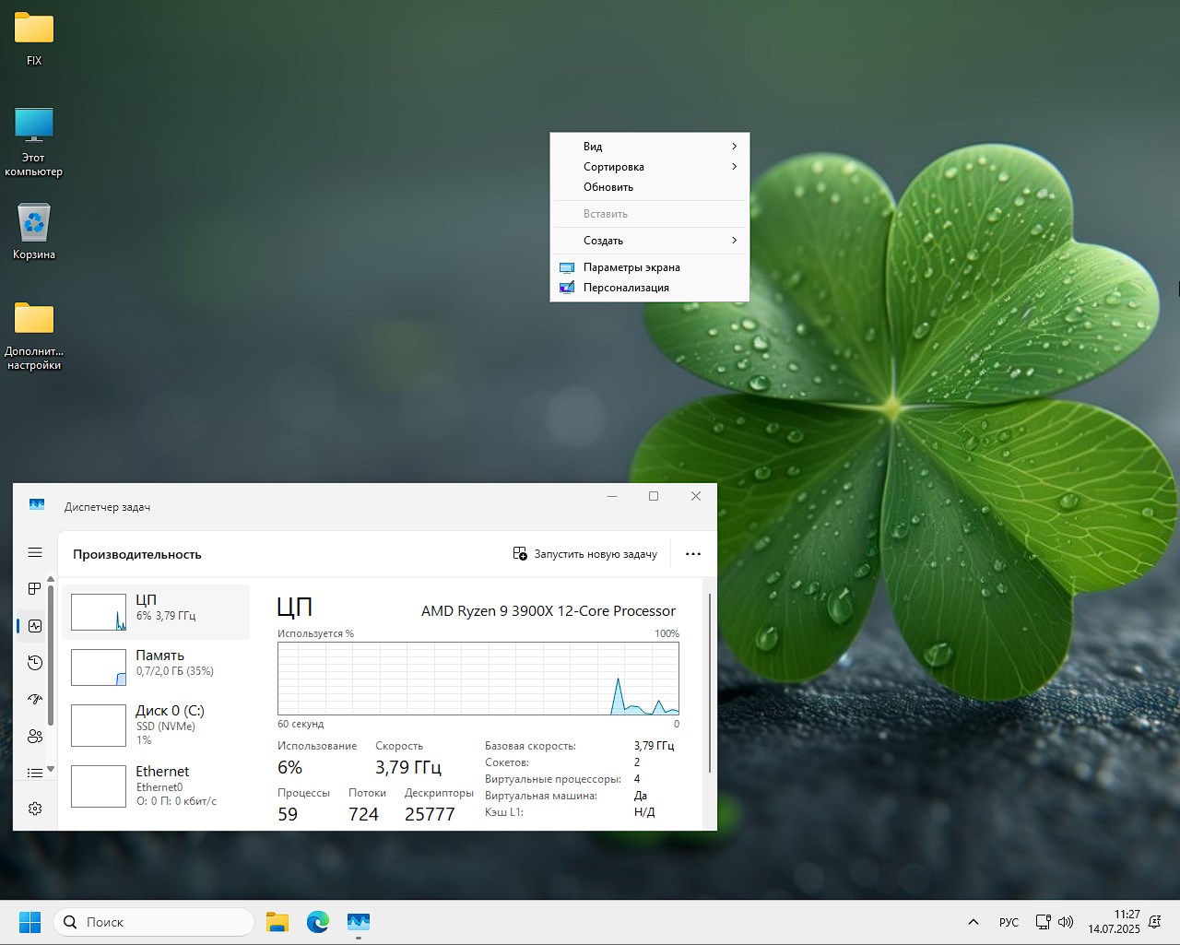Screen dimensions: 1180x945
Task: Click the processes count 59
Action: tap(288, 814)
